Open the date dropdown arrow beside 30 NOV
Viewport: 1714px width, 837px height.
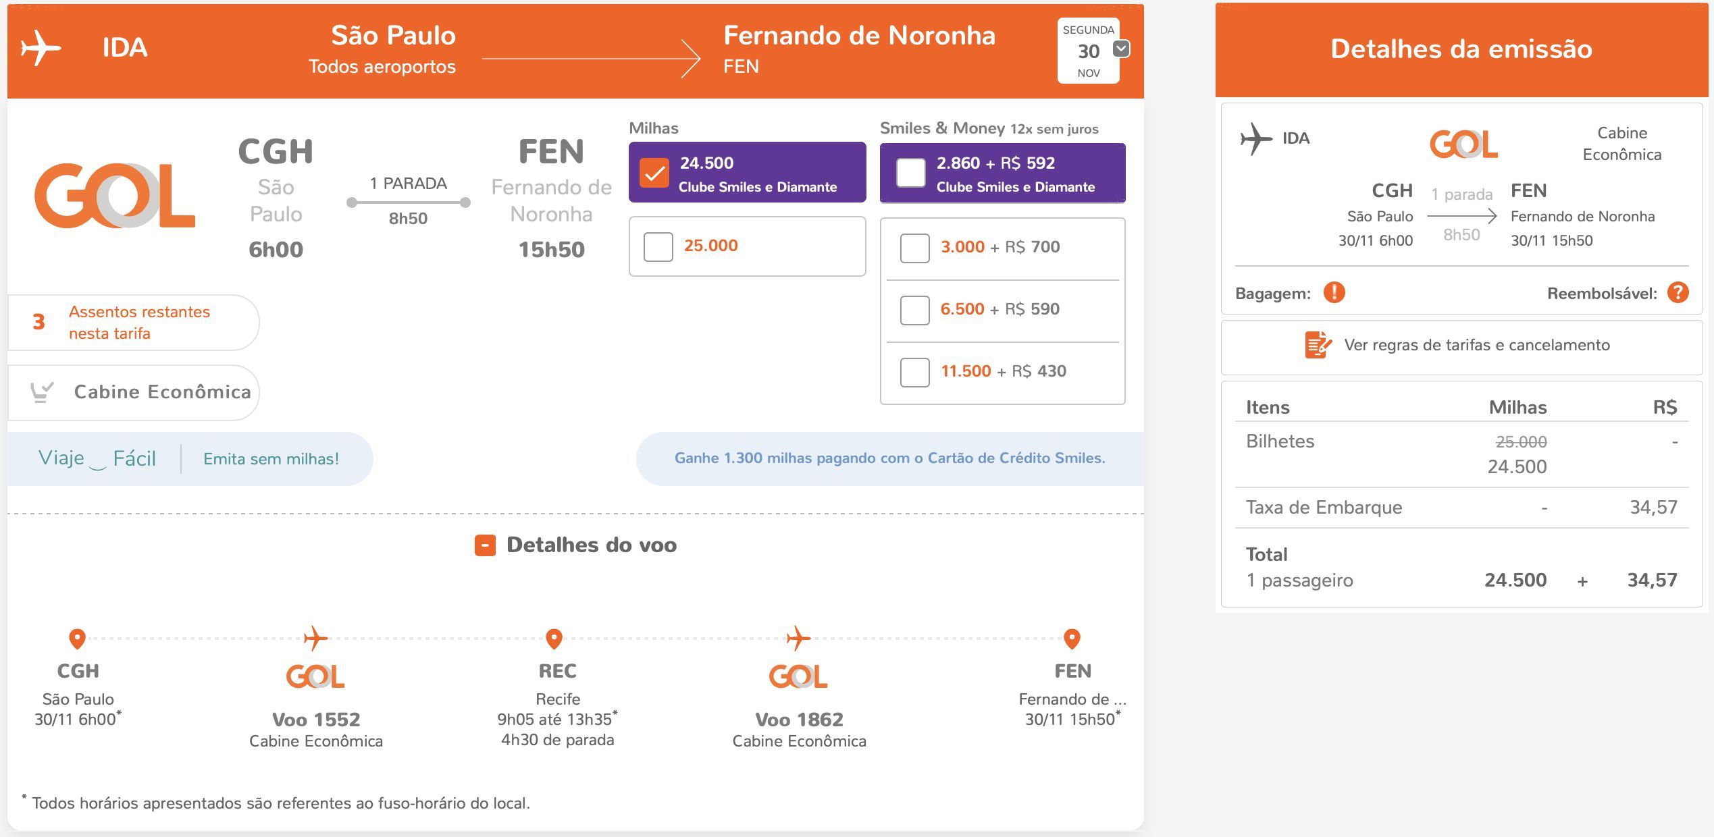pyautogui.click(x=1121, y=49)
